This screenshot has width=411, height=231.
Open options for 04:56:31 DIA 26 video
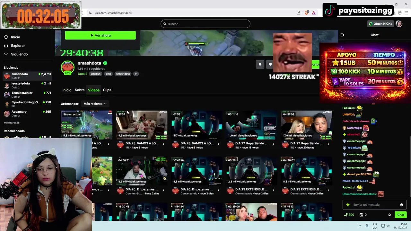tap(163, 190)
